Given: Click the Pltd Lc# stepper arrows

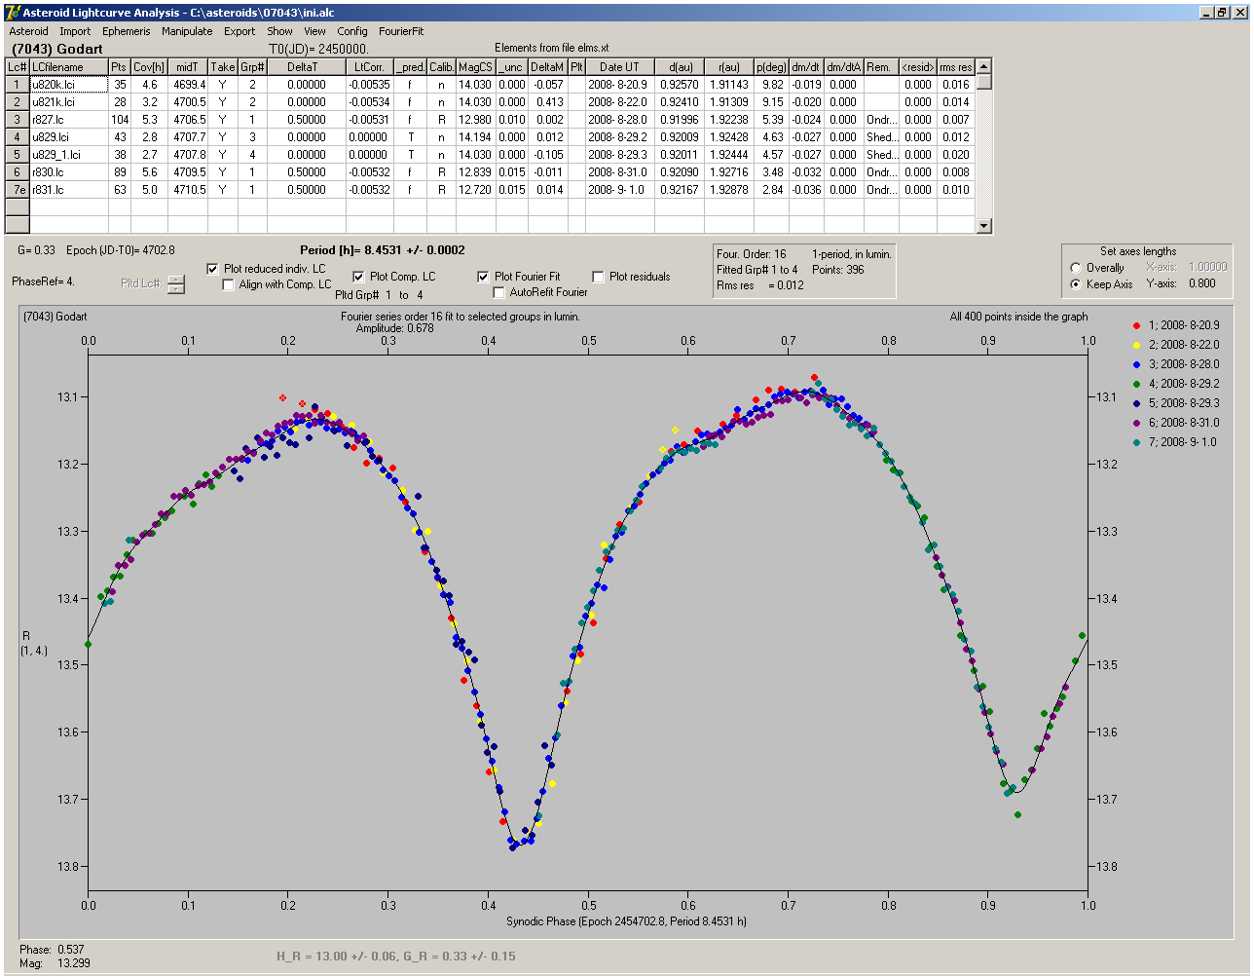Looking at the screenshot, I should coord(175,284).
